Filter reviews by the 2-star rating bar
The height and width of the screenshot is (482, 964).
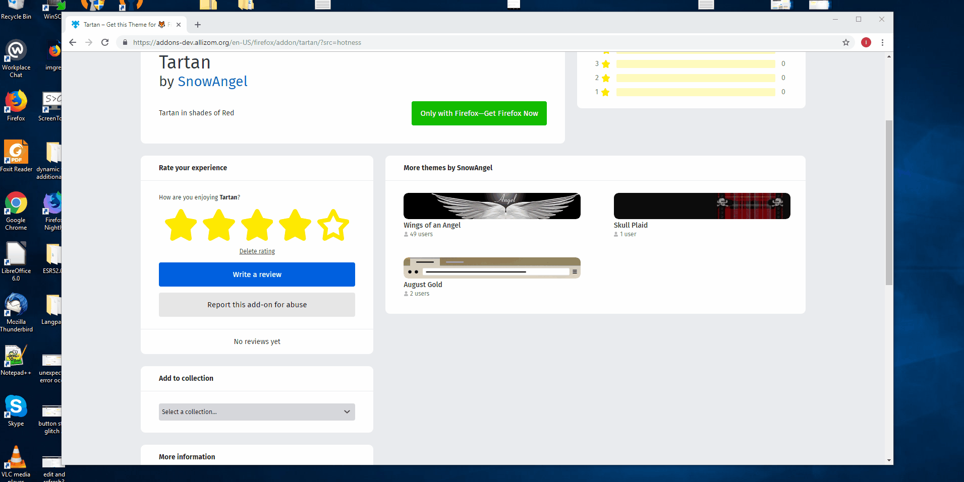(696, 78)
